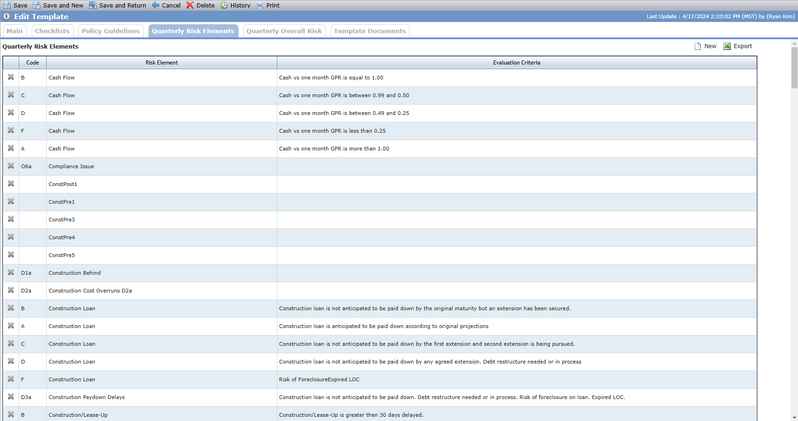This screenshot has height=421, width=798.
Task: Delete Construction Paydown Delays row
Action: pyautogui.click(x=11, y=397)
